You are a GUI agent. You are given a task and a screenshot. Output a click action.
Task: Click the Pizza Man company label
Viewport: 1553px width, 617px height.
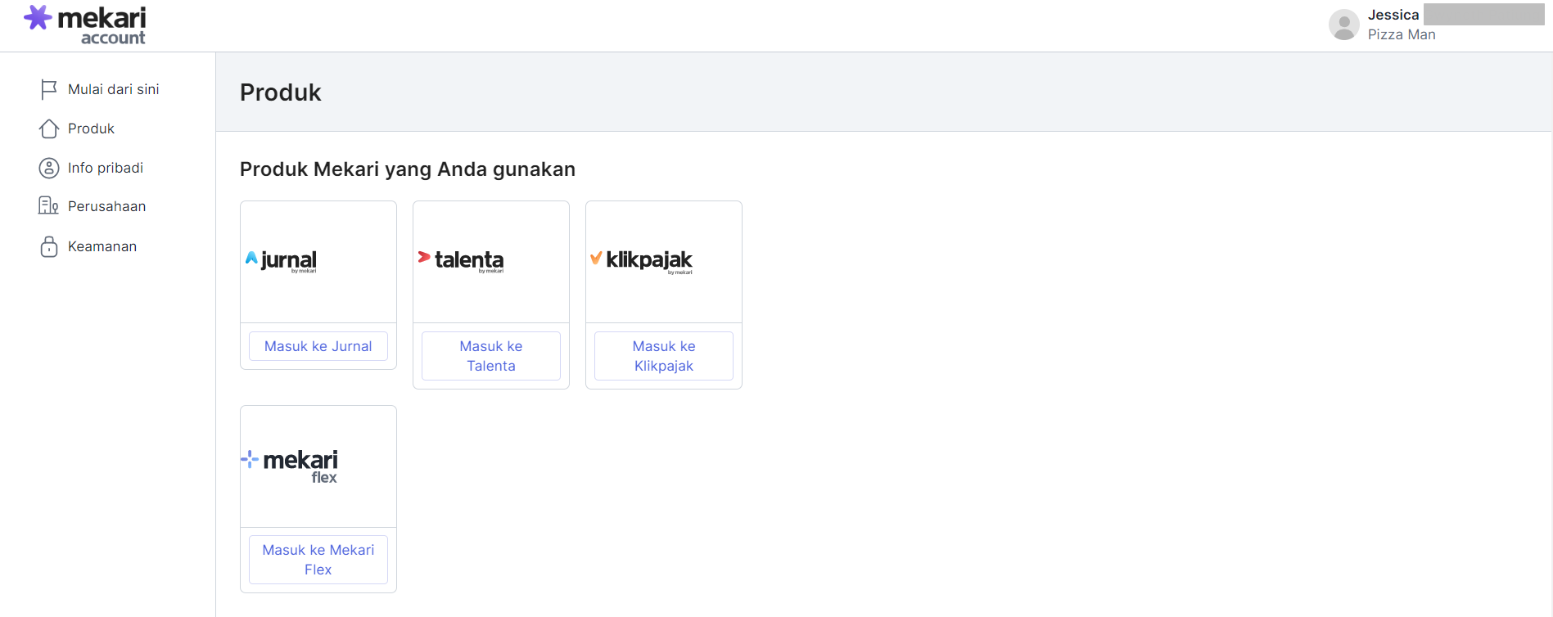[x=1402, y=34]
